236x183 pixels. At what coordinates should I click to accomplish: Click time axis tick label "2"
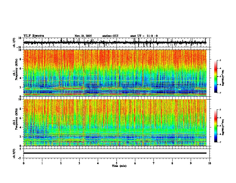(61, 163)
